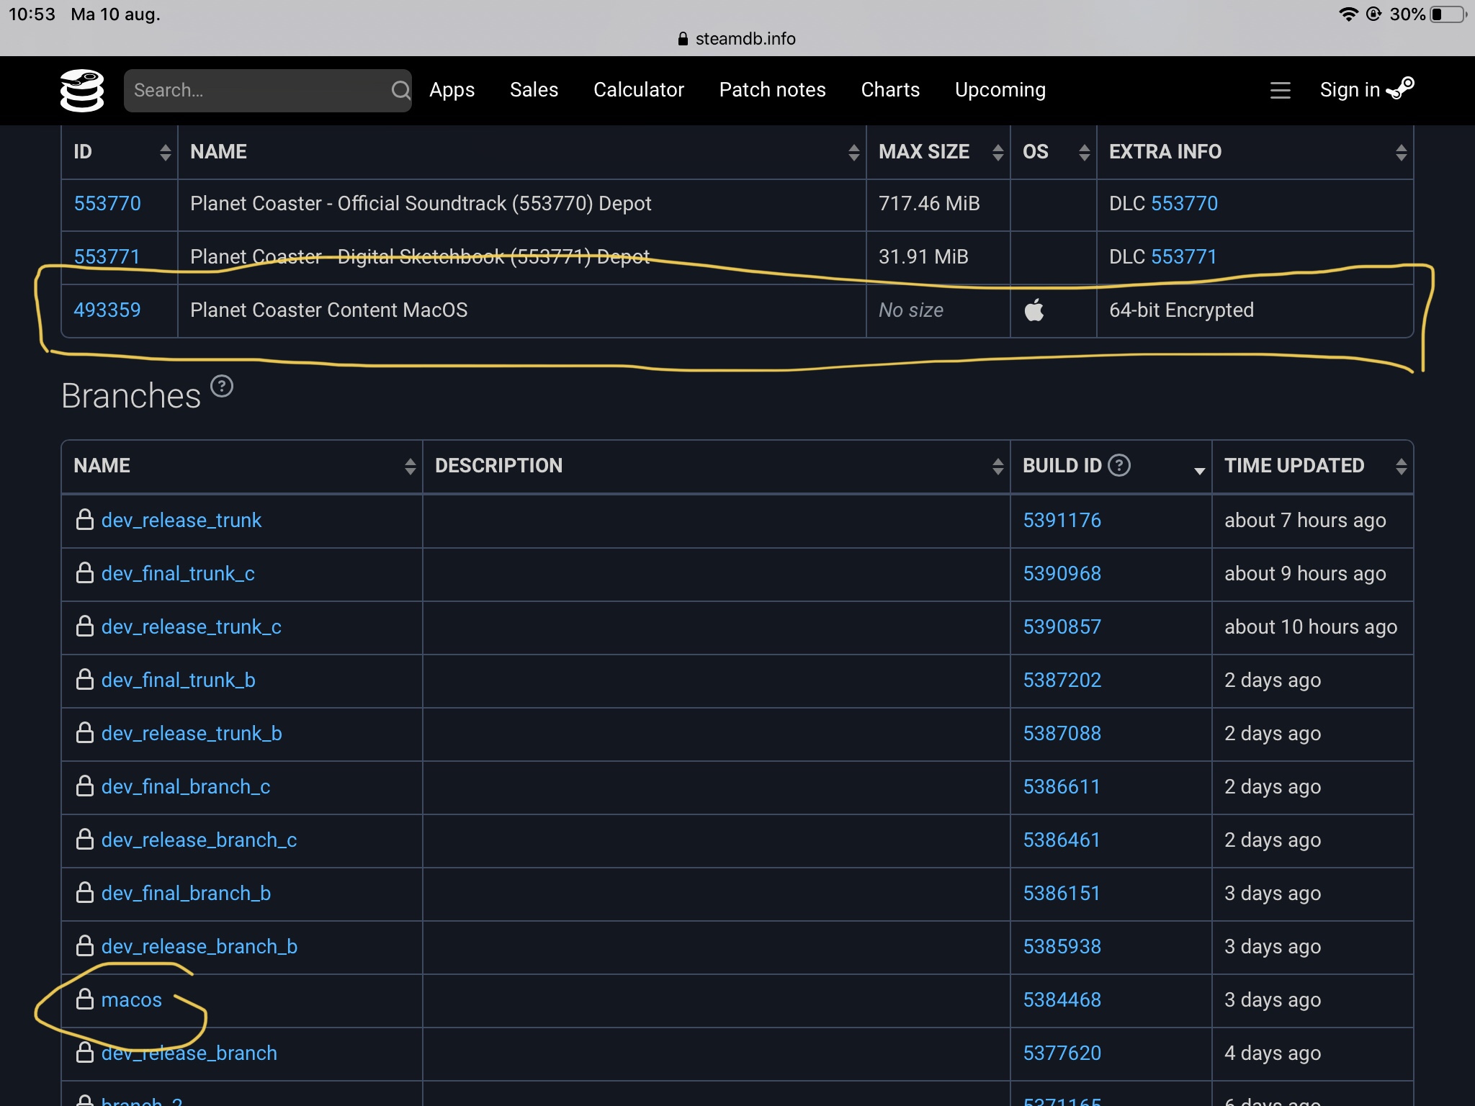1475x1106 pixels.
Task: Tap the Wi-Fi status icon
Action: click(1348, 14)
